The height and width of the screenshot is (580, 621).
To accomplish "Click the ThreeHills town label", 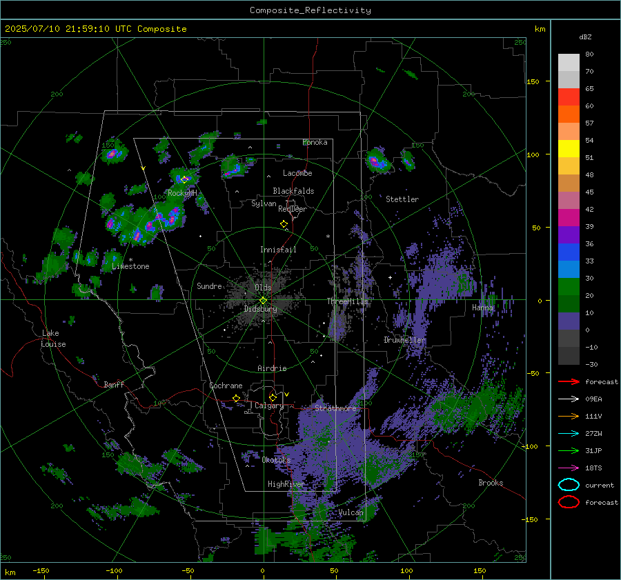I will 347,301.
